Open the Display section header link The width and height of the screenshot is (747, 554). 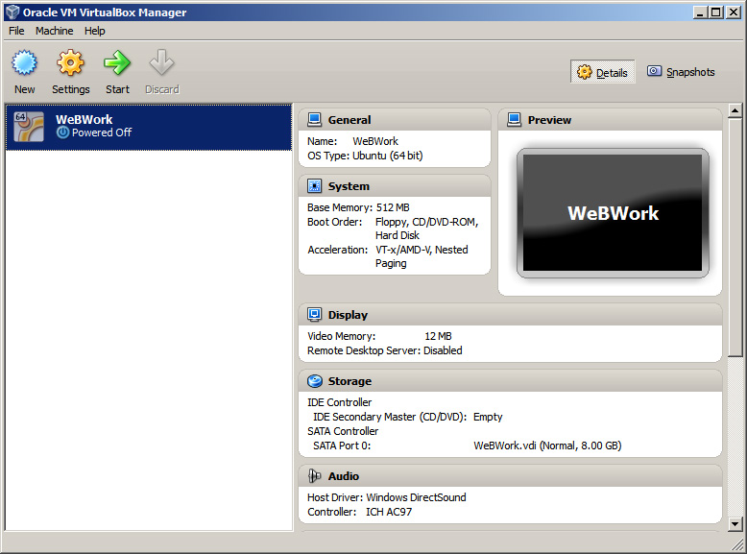tap(348, 315)
